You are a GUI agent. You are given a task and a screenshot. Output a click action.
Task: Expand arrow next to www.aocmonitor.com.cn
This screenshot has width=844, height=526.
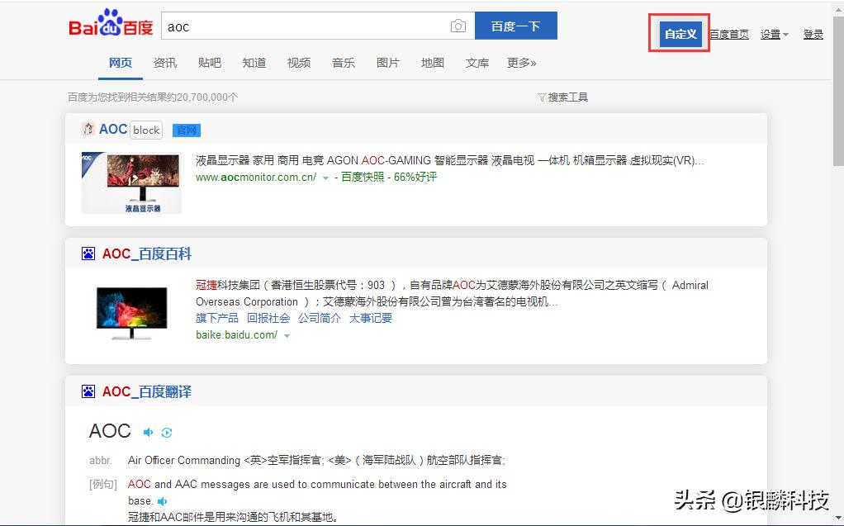325,178
